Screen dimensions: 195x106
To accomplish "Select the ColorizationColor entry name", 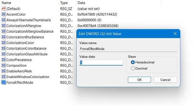I will (x=20, y=43).
